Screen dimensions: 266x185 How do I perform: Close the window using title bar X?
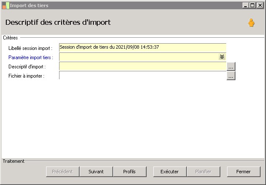pyautogui.click(x=260, y=5)
